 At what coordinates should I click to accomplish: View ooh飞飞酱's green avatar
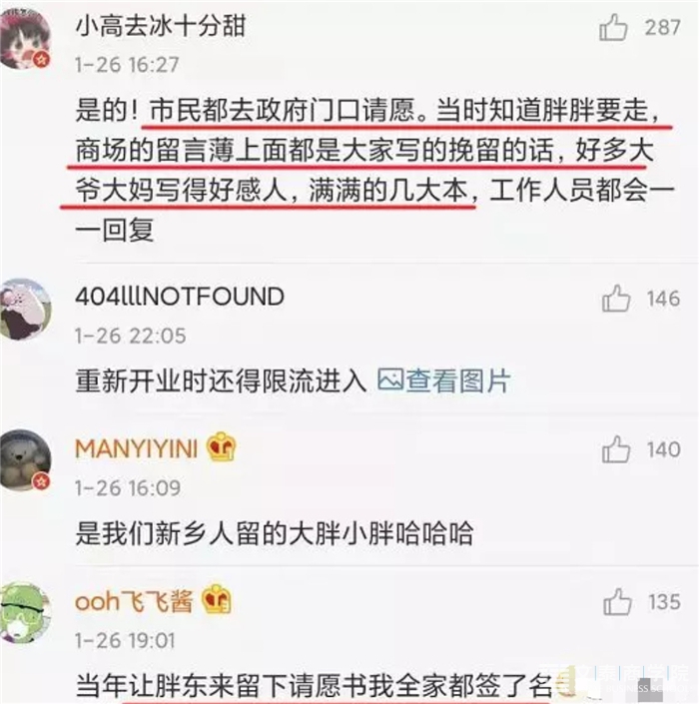click(x=25, y=611)
